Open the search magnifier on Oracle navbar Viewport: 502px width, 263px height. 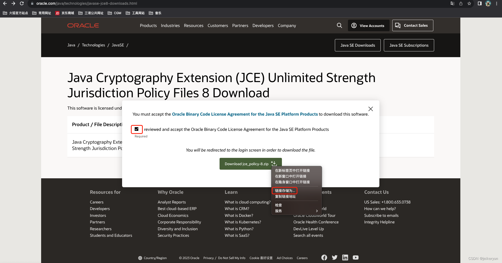(339, 25)
